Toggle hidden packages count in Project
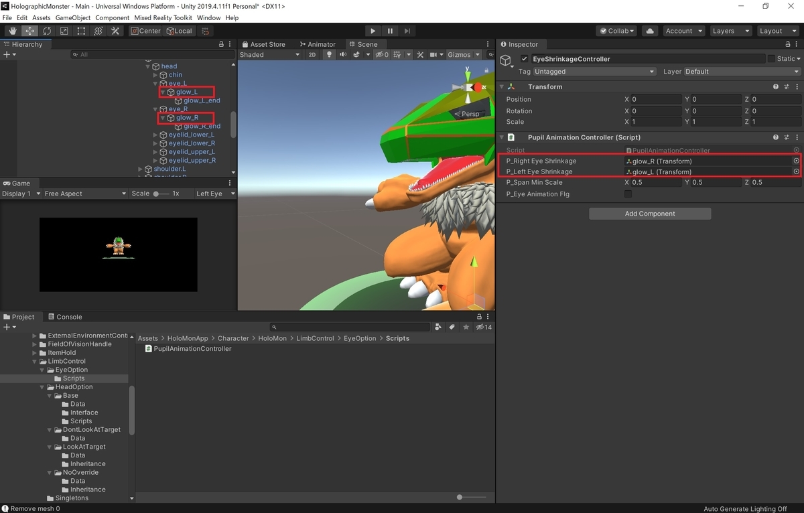 [484, 327]
